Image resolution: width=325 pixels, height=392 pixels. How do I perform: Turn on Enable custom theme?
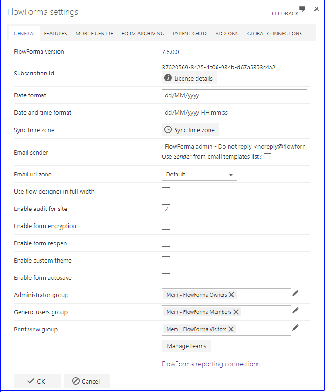pyautogui.click(x=166, y=260)
